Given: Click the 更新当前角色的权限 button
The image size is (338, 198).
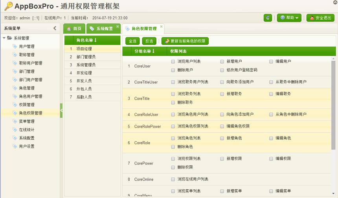Looking at the screenshot, I should click(x=185, y=41).
